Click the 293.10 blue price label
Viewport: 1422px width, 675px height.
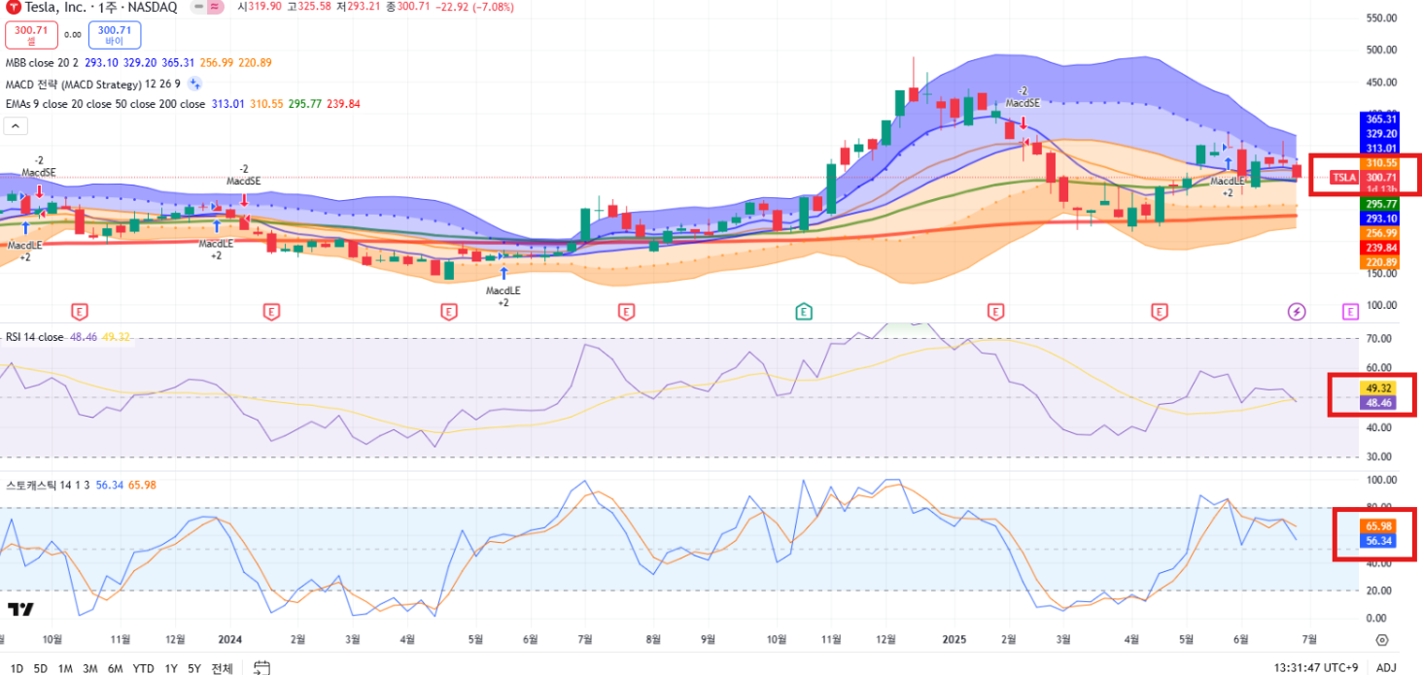click(1381, 219)
